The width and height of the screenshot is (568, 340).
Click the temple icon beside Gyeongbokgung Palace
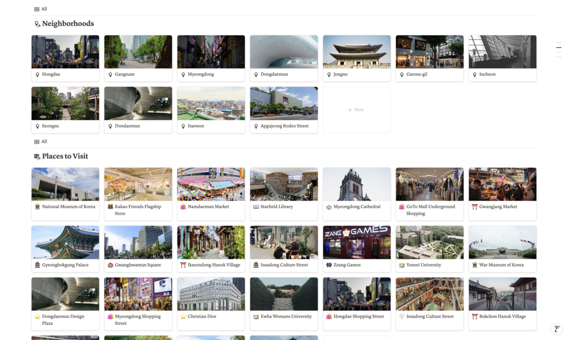tap(37, 265)
